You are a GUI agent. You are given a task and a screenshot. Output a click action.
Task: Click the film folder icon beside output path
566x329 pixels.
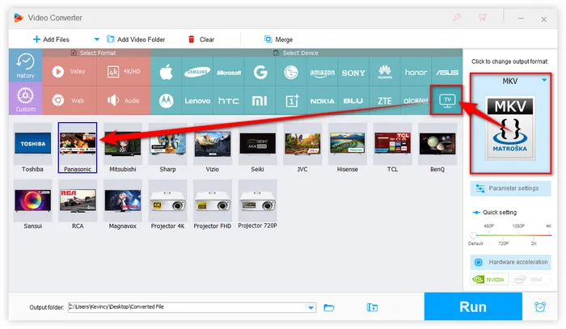pyautogui.click(x=372, y=307)
